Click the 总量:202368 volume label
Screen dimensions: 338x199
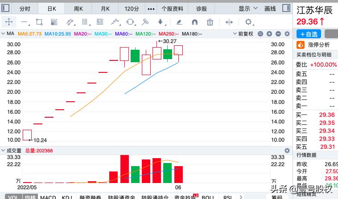pyautogui.click(x=39, y=151)
